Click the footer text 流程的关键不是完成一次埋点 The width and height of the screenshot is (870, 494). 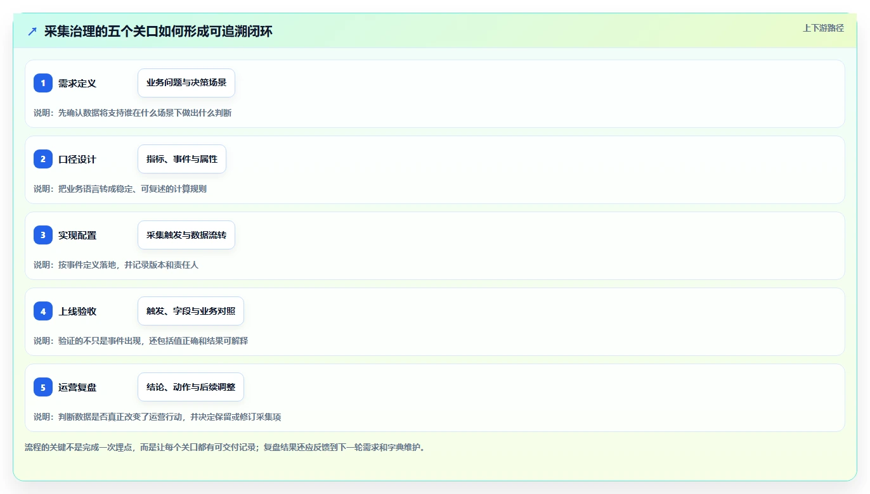[79, 447]
